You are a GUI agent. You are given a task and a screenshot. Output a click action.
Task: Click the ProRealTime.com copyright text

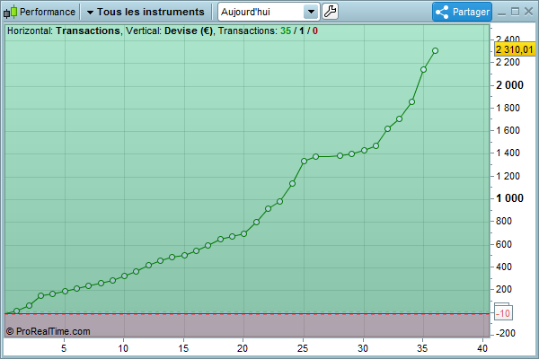49,331
